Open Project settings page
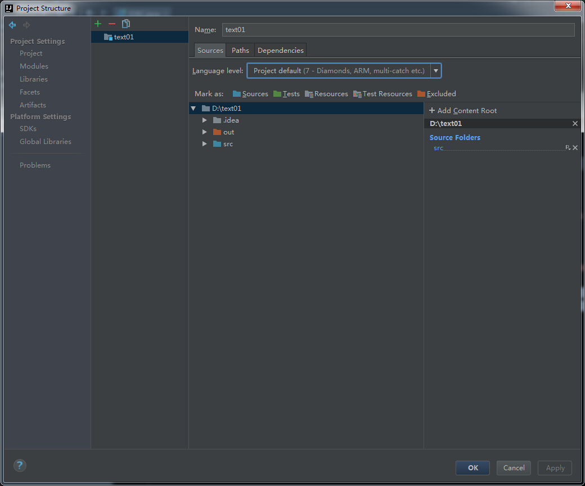Viewport: 585px width, 486px height. coord(31,53)
